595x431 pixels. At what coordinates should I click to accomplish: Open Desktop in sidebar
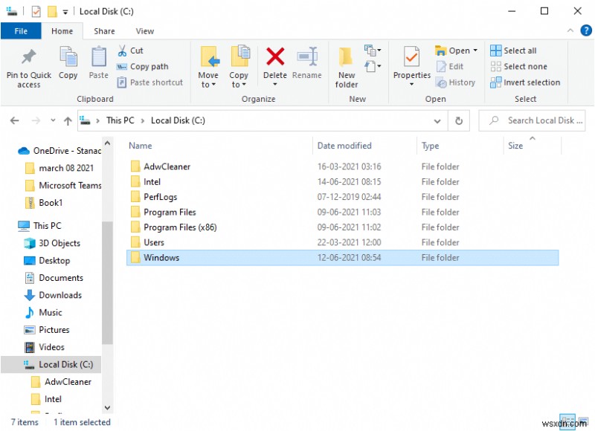pos(47,261)
